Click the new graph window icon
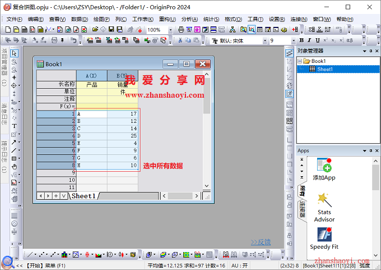 tap(32, 30)
